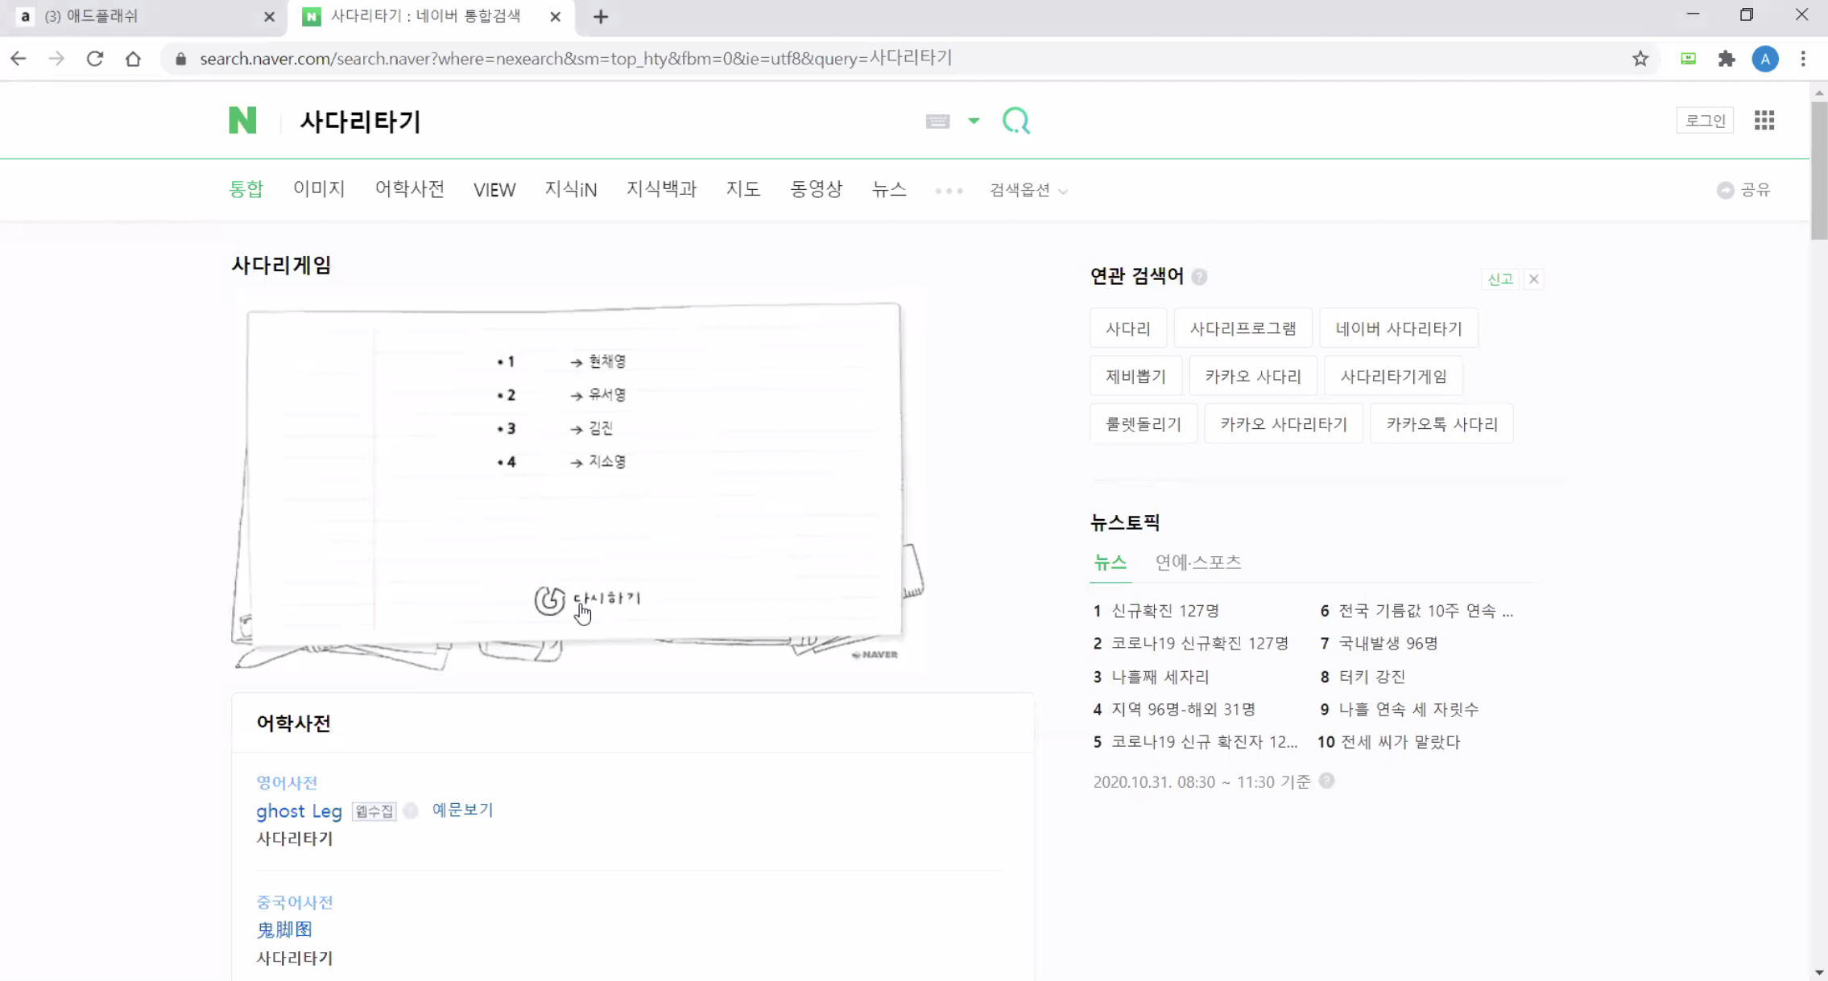
Task: Open the 중국어사전 link
Action: (295, 902)
